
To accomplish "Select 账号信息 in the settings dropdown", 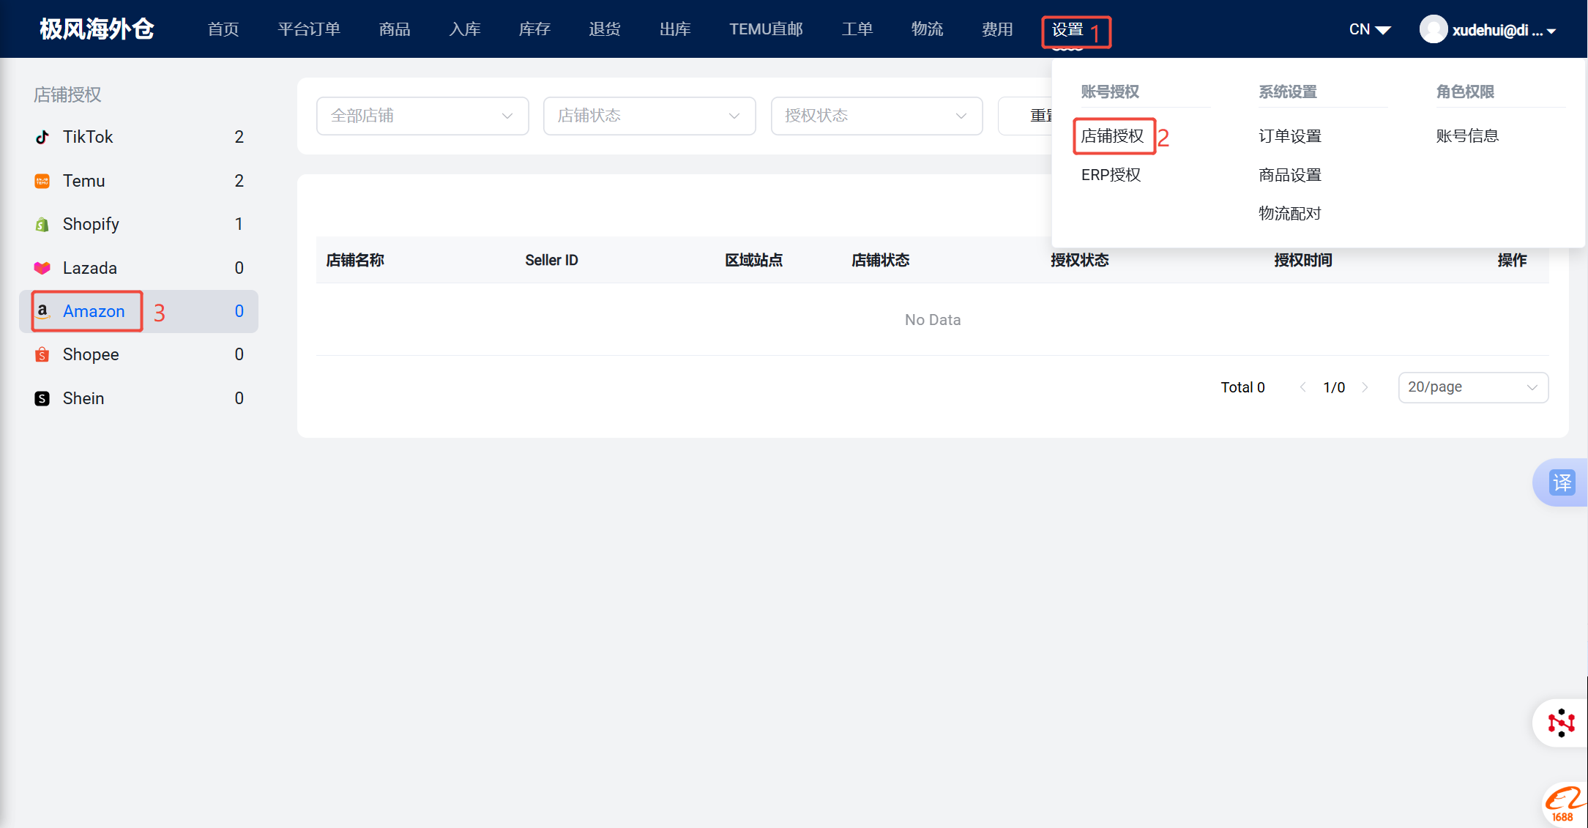I will 1467,136.
